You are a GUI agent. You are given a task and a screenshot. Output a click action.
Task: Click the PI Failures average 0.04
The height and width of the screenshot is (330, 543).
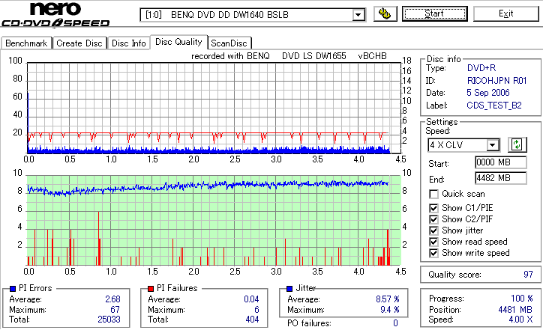pyautogui.click(x=251, y=299)
